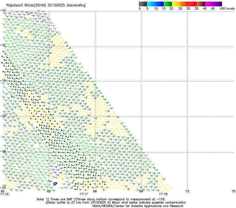Click the title 'Rapidsact Winds(25KM) 20150625 descending'

tap(46, 5)
